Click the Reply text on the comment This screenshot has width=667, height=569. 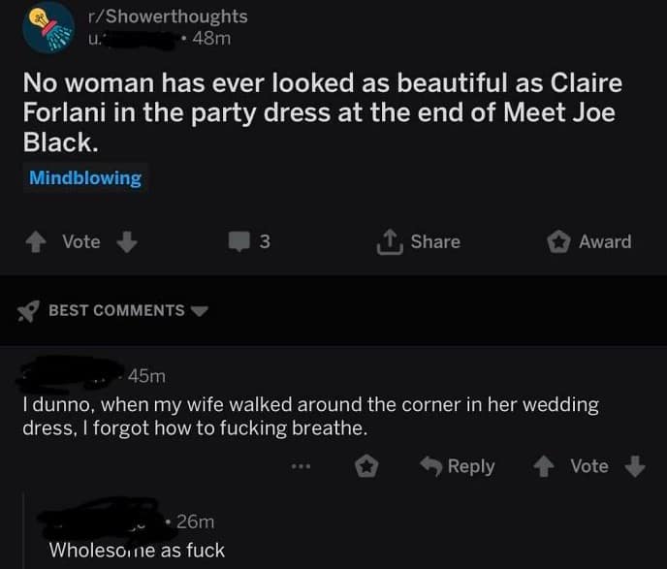coord(471,466)
